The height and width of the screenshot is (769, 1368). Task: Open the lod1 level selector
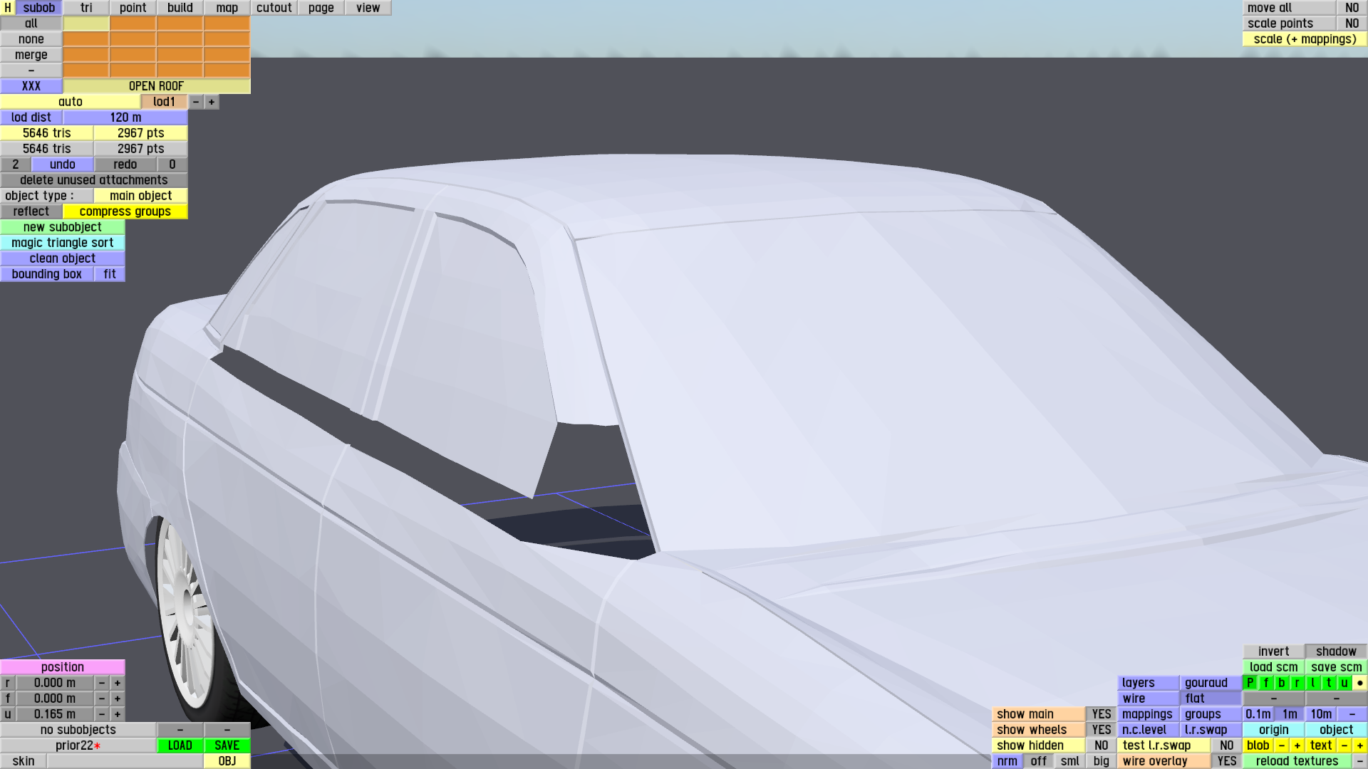pos(164,102)
